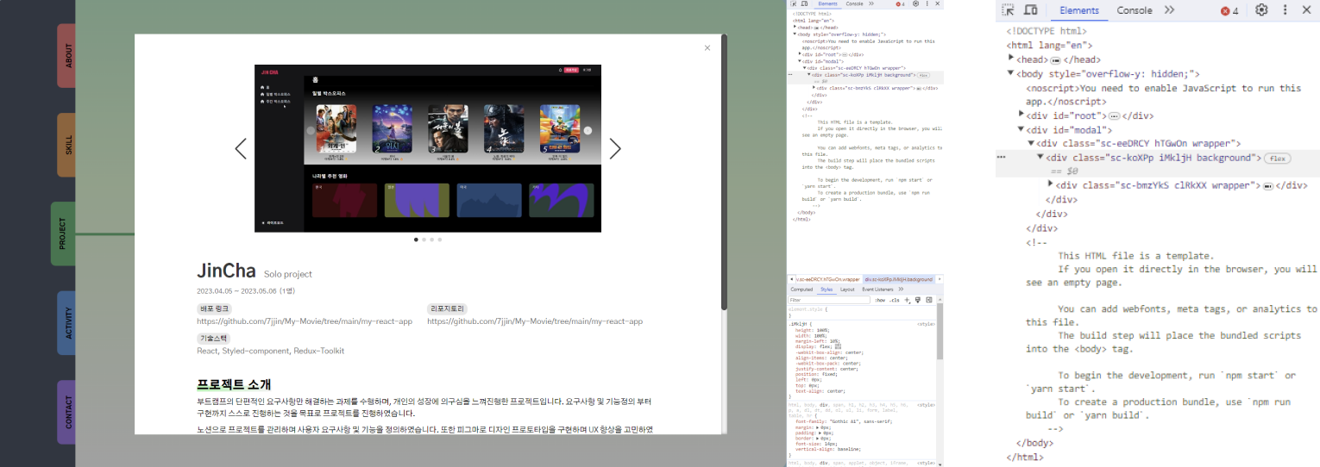The width and height of the screenshot is (1320, 467).
Task: Open the Layout tab
Action: (x=847, y=290)
